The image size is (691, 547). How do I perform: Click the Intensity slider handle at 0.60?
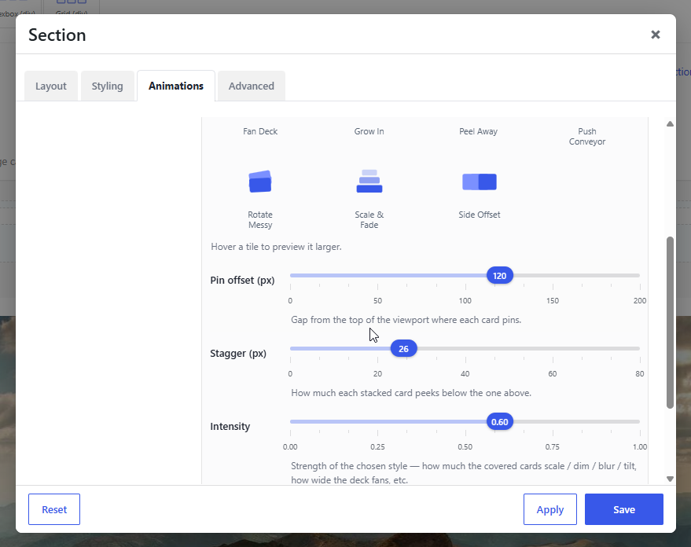[x=500, y=422]
